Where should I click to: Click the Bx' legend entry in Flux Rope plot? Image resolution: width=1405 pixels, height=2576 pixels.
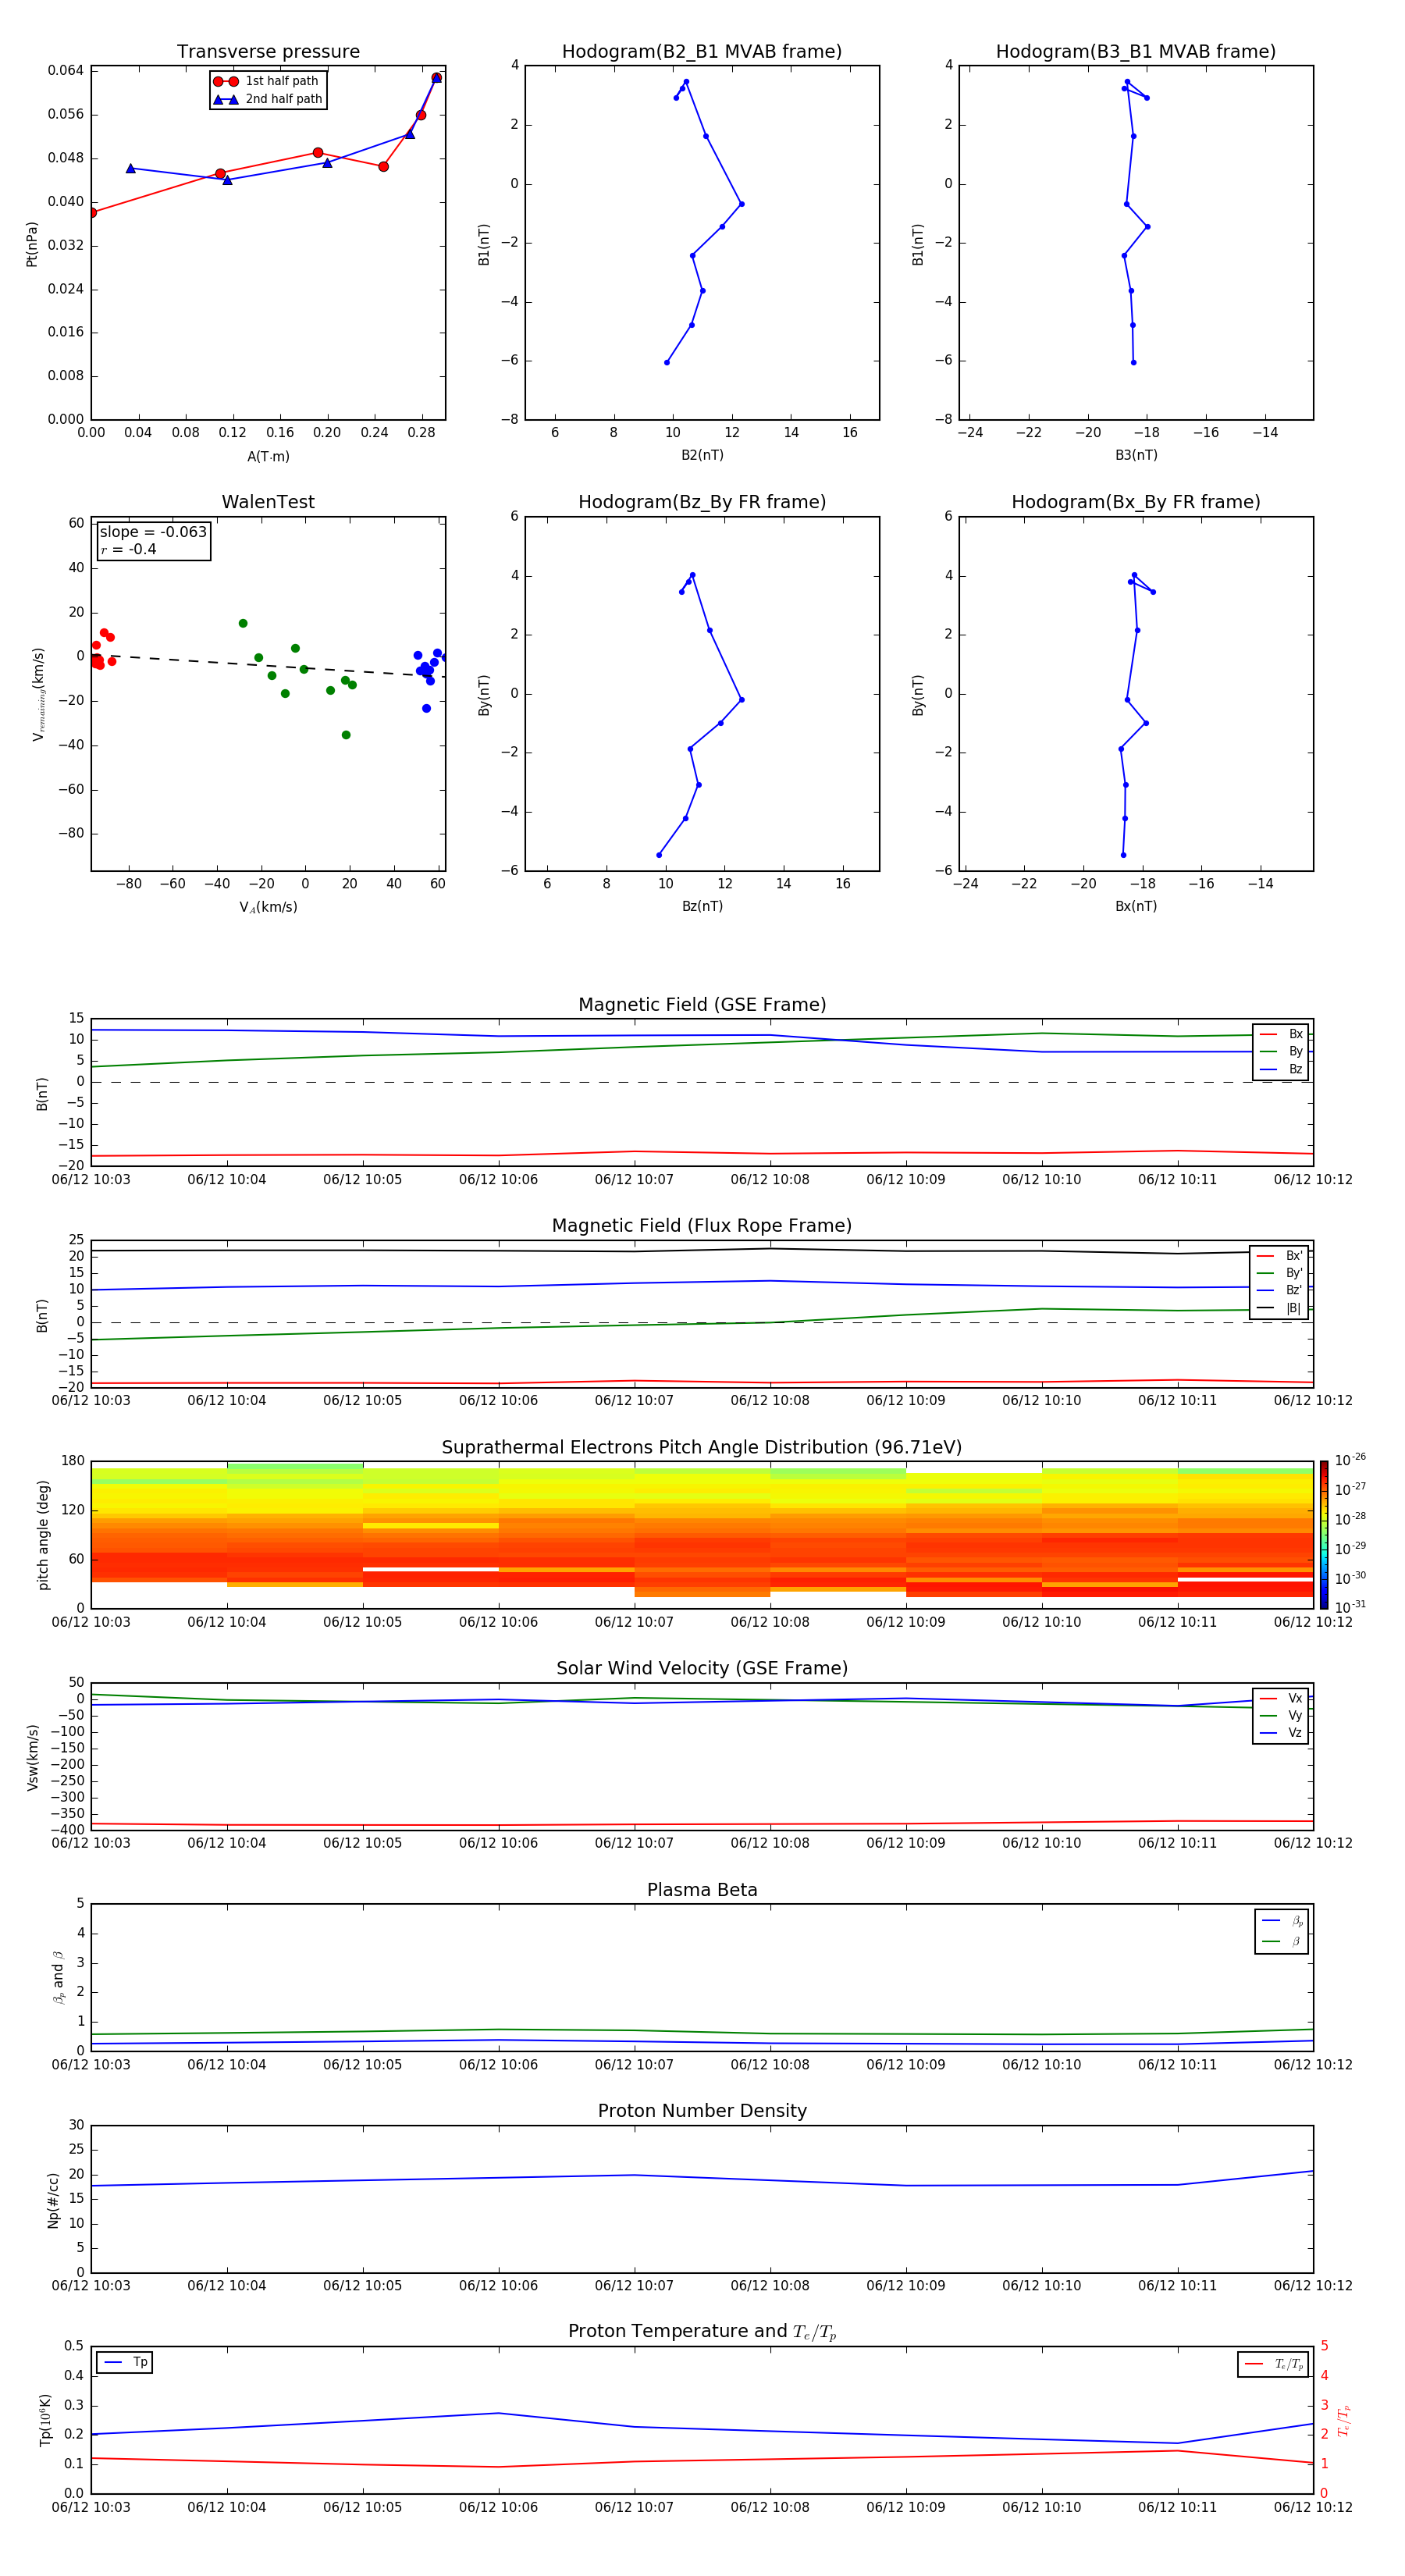click(1279, 1256)
